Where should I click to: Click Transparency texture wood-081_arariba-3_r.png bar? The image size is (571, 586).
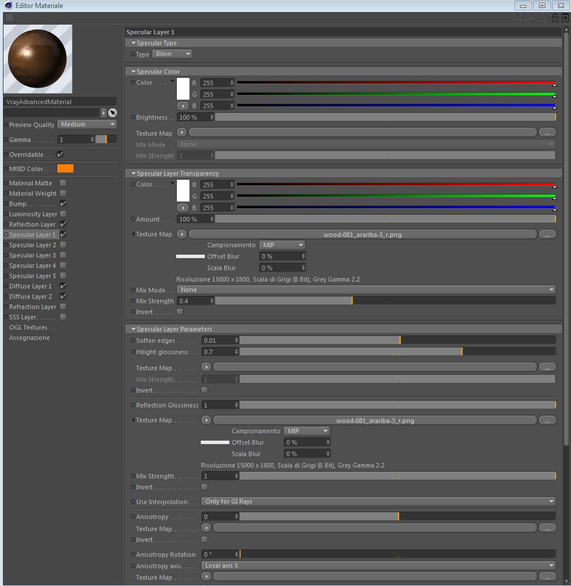coord(363,234)
